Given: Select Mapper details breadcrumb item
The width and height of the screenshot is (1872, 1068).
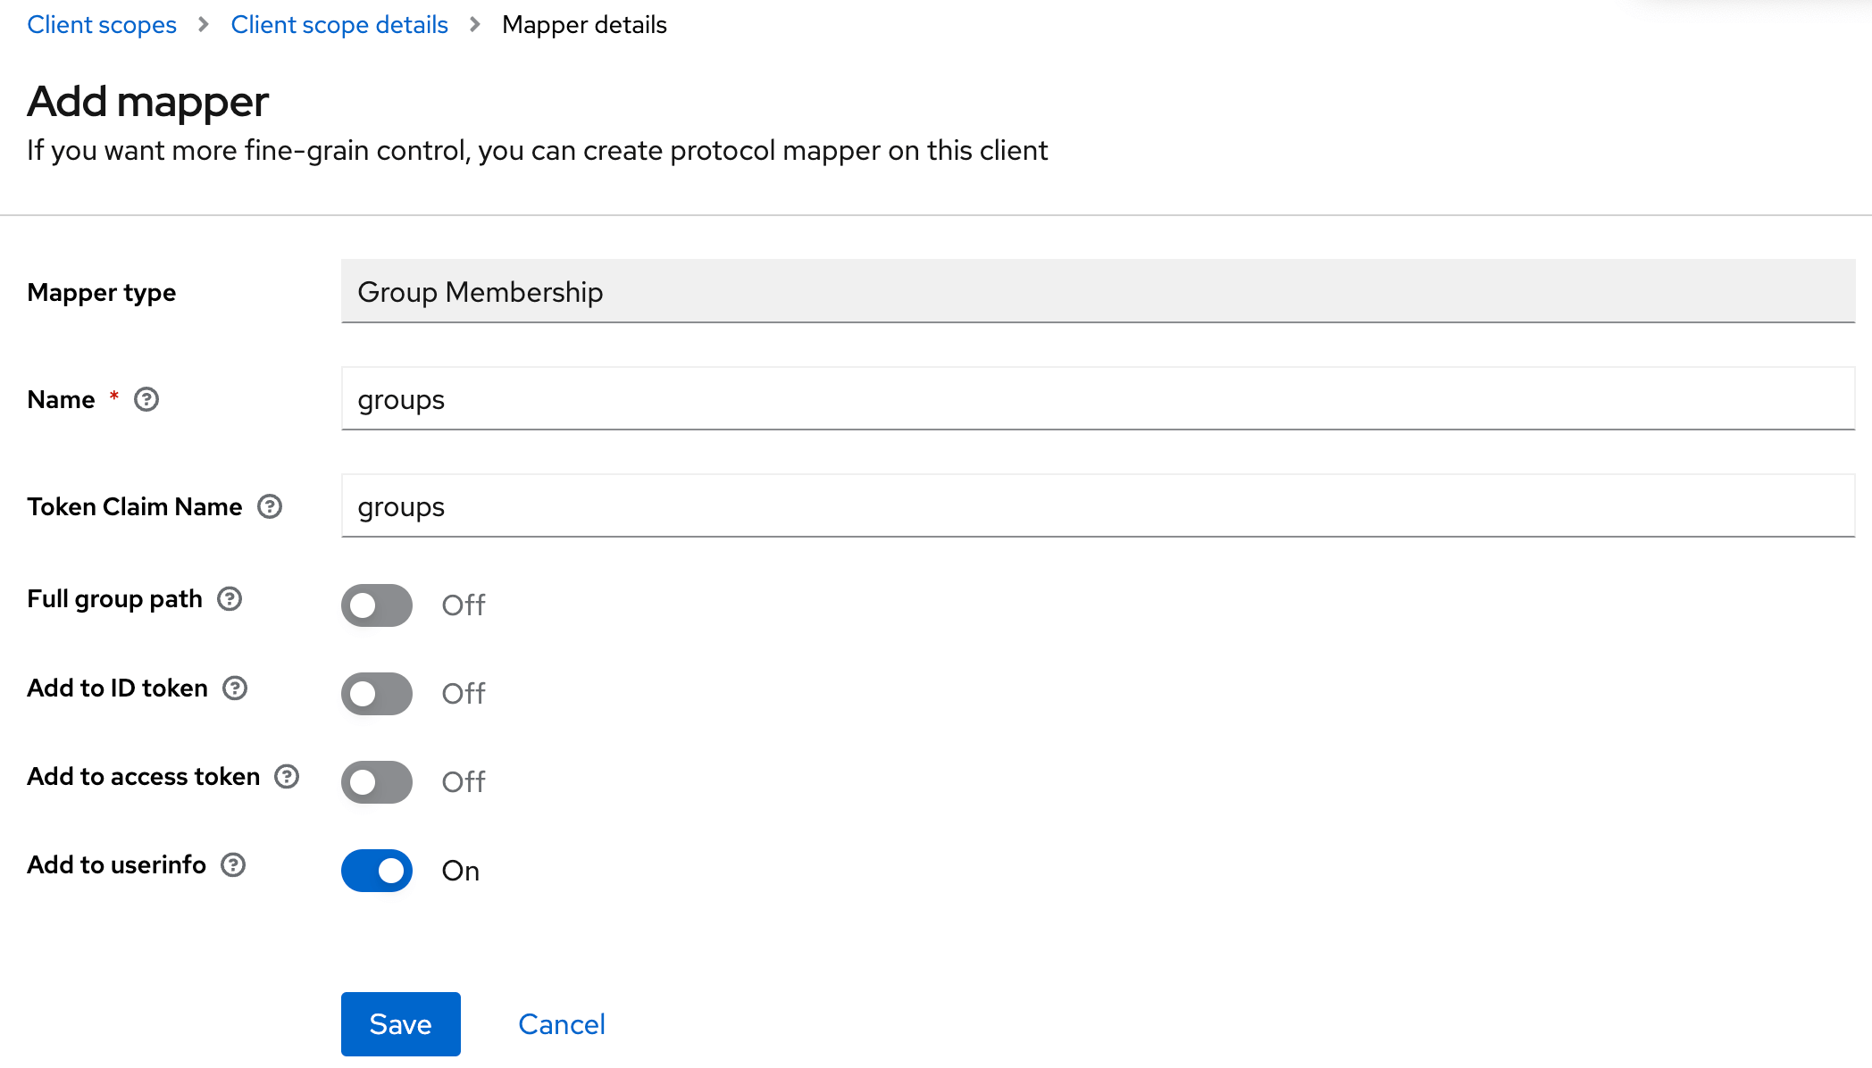Looking at the screenshot, I should point(584,24).
